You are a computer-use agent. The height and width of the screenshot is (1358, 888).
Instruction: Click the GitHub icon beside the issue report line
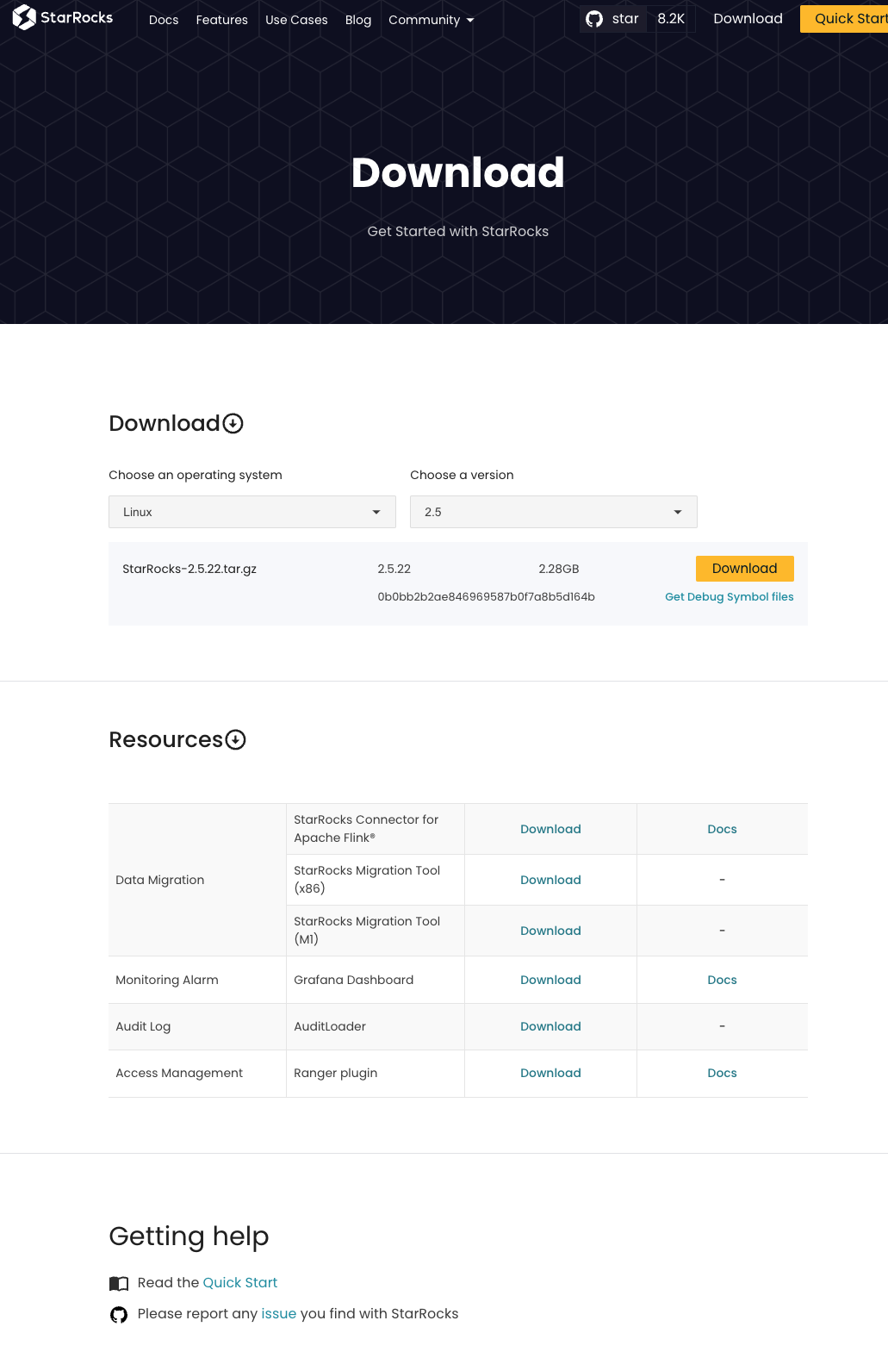coord(119,1314)
